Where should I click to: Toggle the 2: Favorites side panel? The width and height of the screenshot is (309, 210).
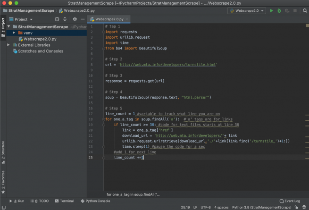3,180
